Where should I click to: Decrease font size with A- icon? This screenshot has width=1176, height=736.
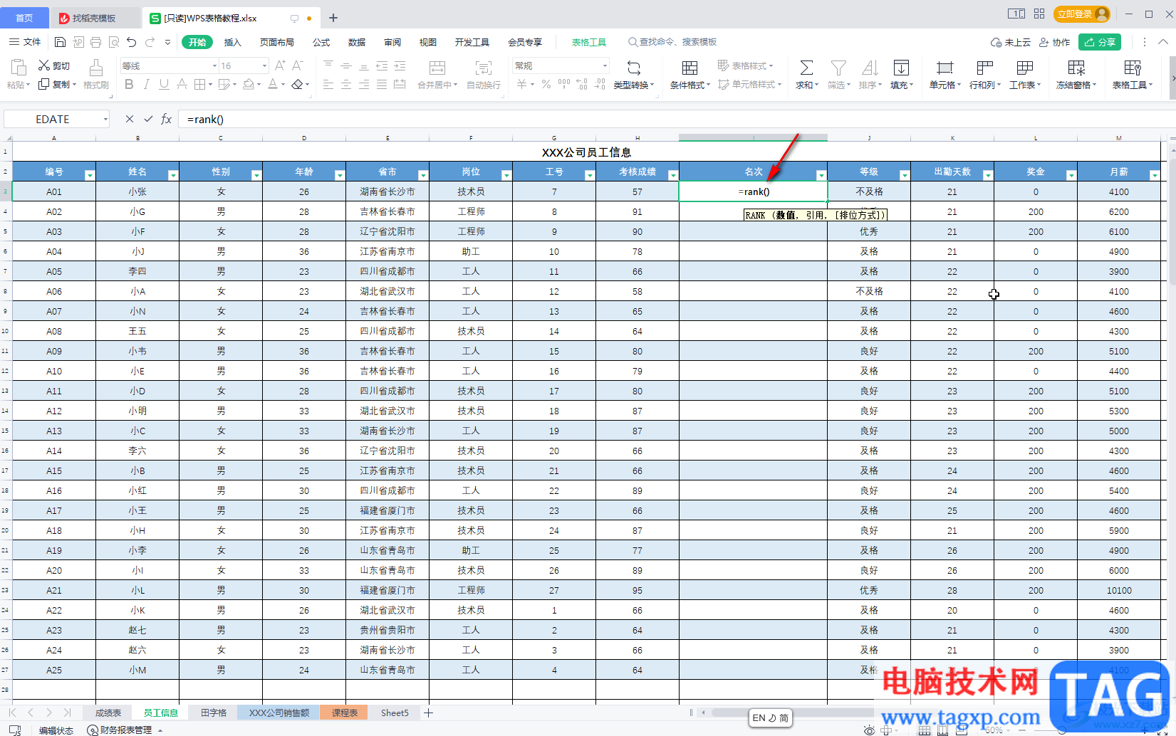[x=298, y=65]
